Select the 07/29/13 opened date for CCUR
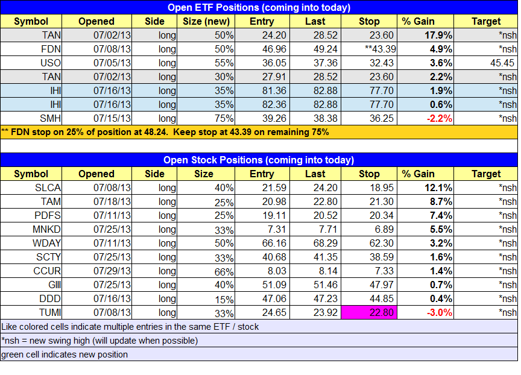This screenshot has height=375, width=521. click(96, 271)
